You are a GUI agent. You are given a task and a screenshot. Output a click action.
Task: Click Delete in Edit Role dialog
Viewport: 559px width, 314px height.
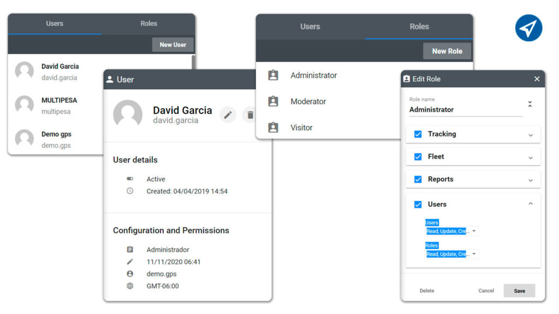(x=427, y=291)
